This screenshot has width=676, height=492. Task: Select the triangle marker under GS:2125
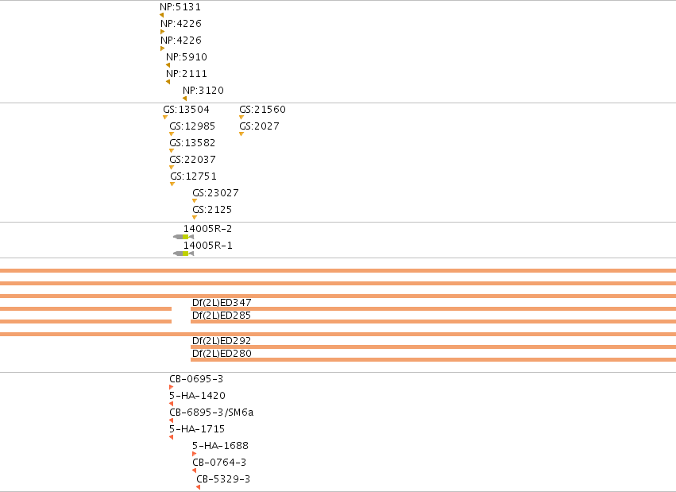pyautogui.click(x=195, y=218)
